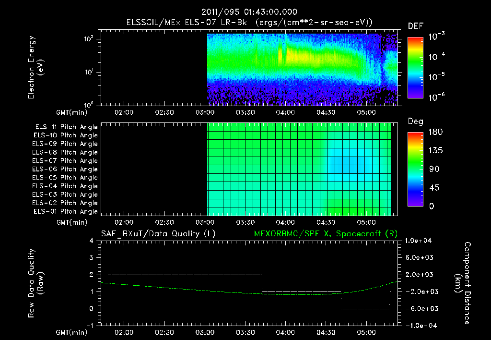
Task: Select the ELS-06 Pitch Angle row label
Action: [x=65, y=170]
